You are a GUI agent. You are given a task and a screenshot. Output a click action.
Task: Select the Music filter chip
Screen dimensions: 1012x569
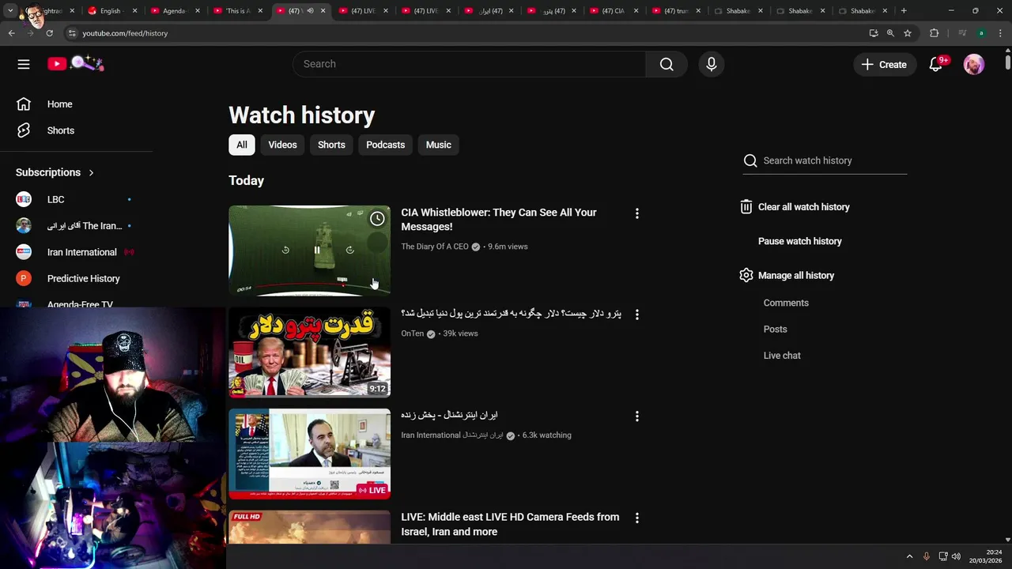(x=438, y=145)
